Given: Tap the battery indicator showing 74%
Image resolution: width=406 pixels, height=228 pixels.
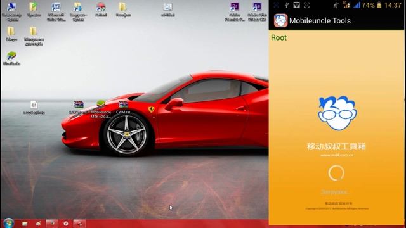Looking at the screenshot, I should (x=379, y=5).
